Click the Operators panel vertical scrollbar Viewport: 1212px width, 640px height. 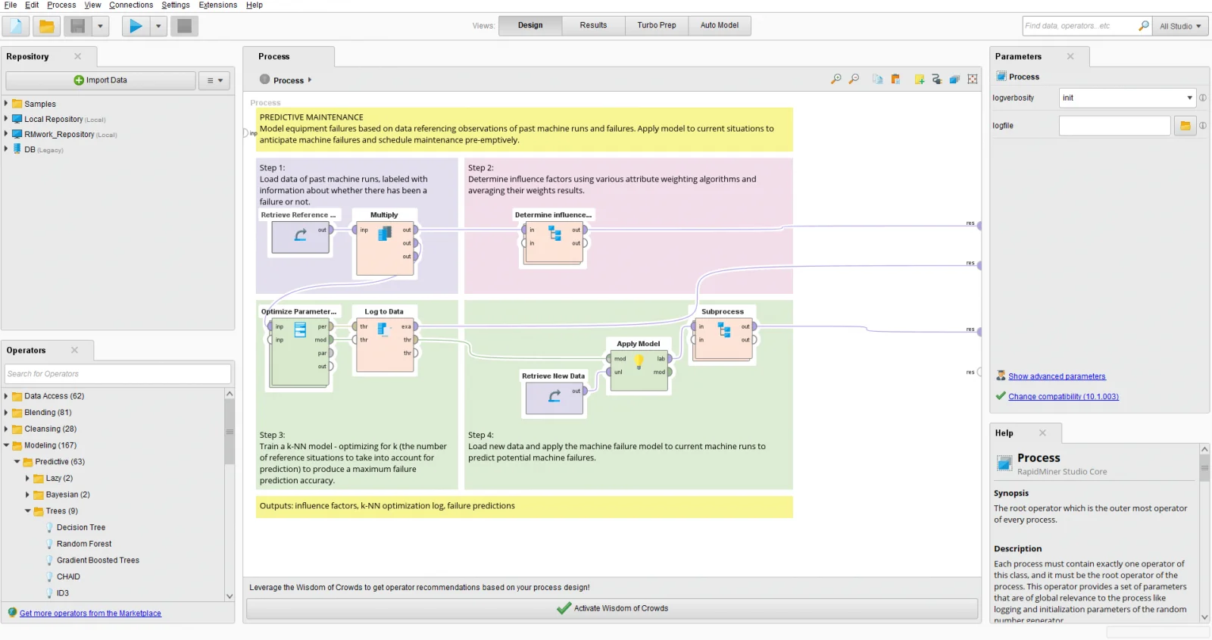230,432
